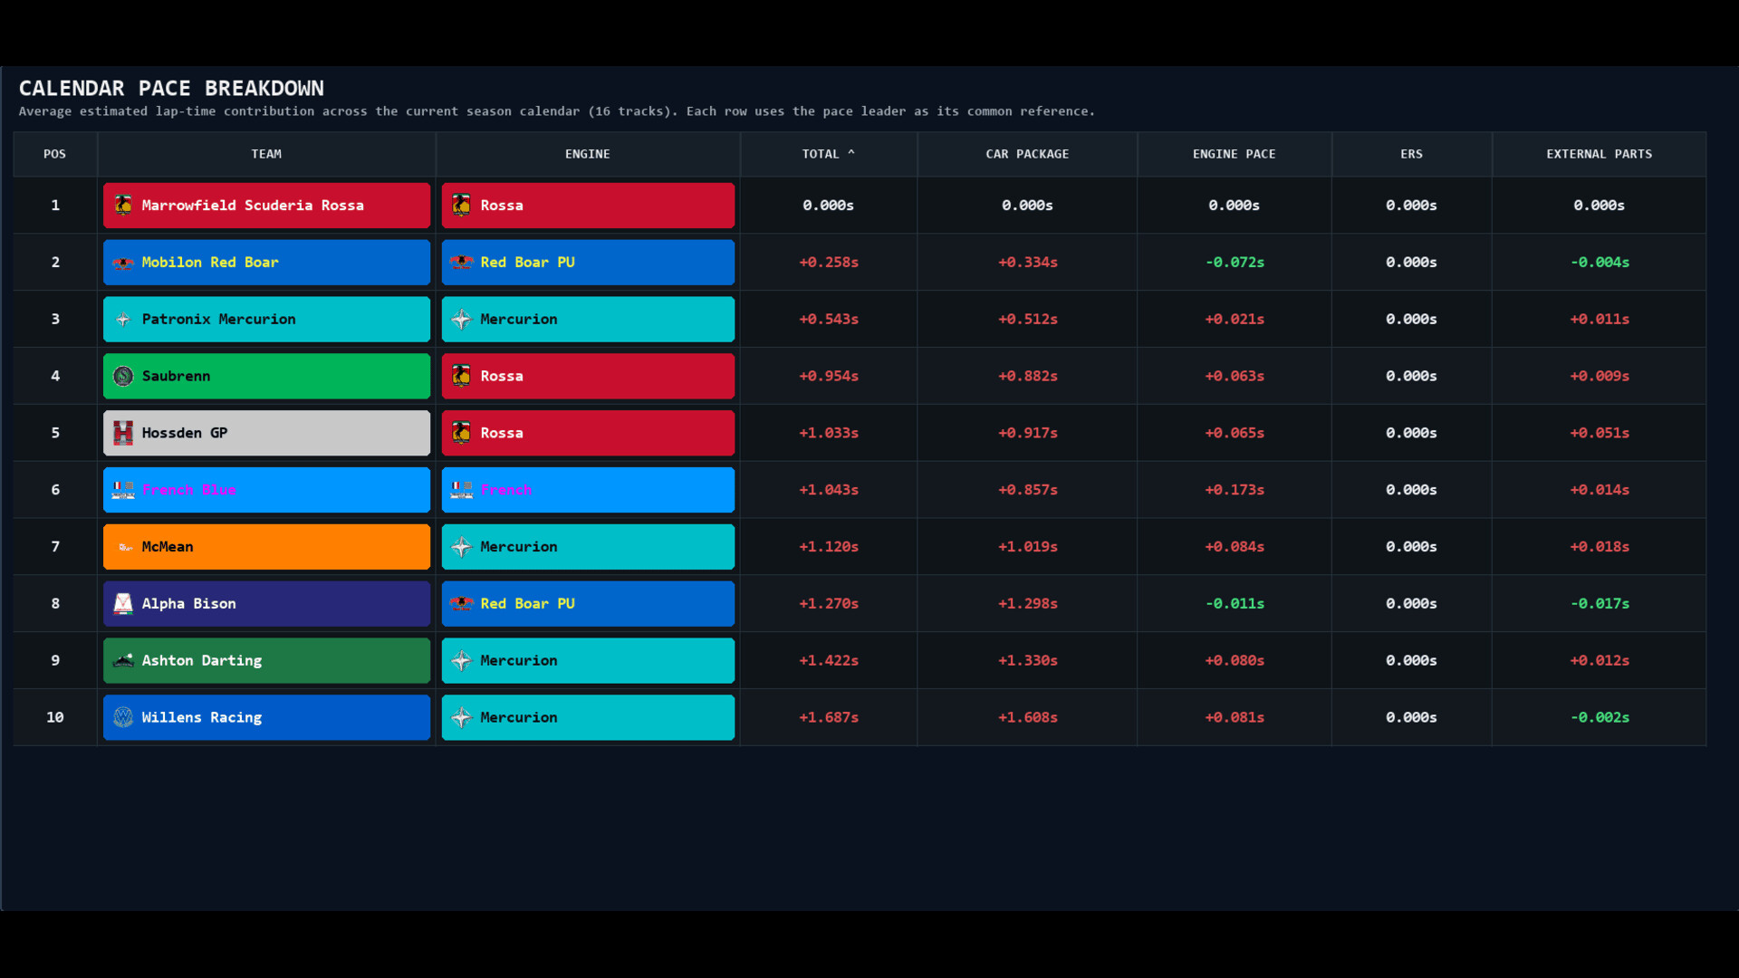The width and height of the screenshot is (1739, 978).
Task: Click the +1.298s car package value
Action: coord(1028,604)
